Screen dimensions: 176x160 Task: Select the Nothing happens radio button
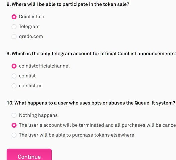14,115
